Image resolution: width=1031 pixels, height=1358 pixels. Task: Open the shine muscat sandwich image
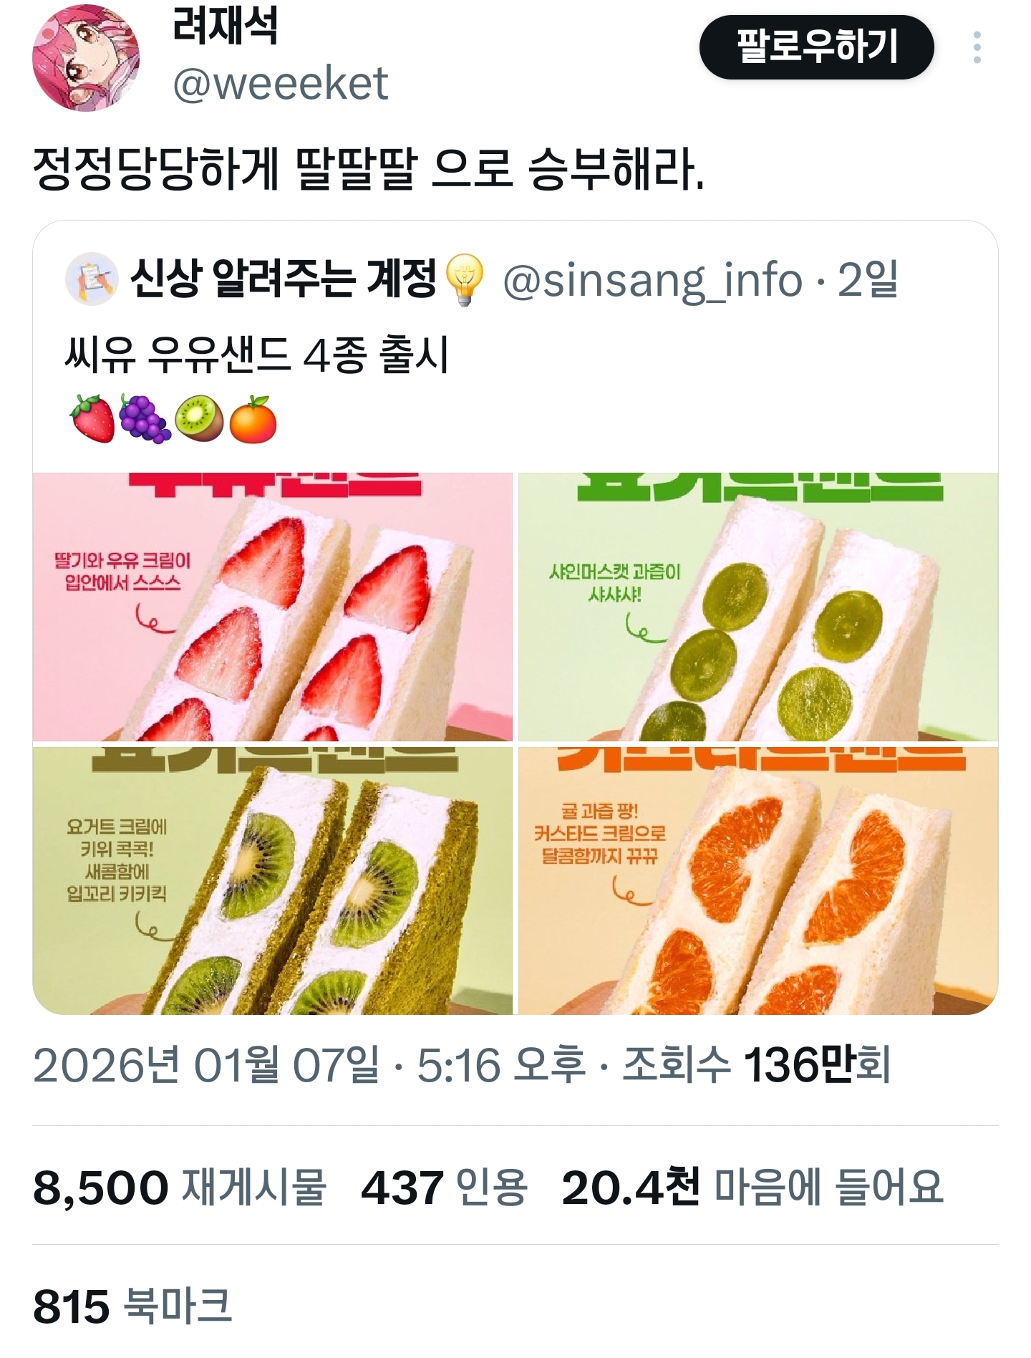coord(758,607)
